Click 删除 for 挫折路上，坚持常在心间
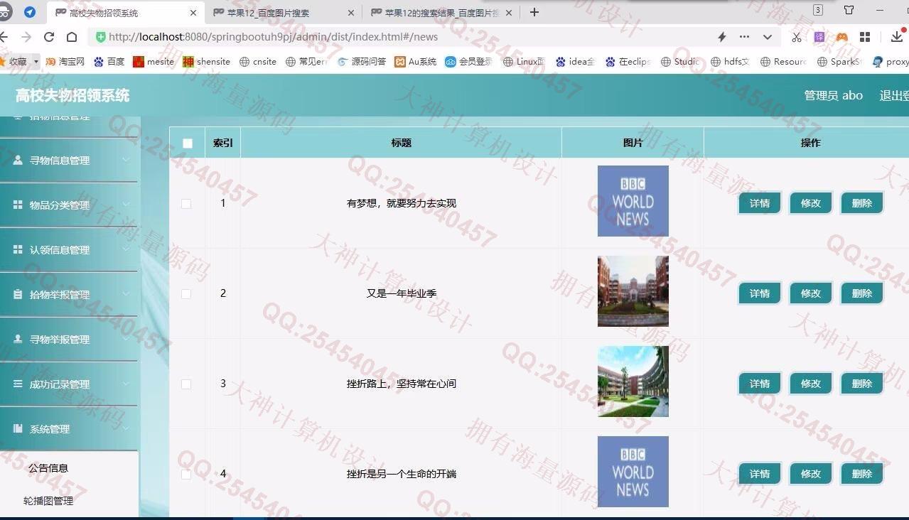The height and width of the screenshot is (520, 909). tap(862, 384)
